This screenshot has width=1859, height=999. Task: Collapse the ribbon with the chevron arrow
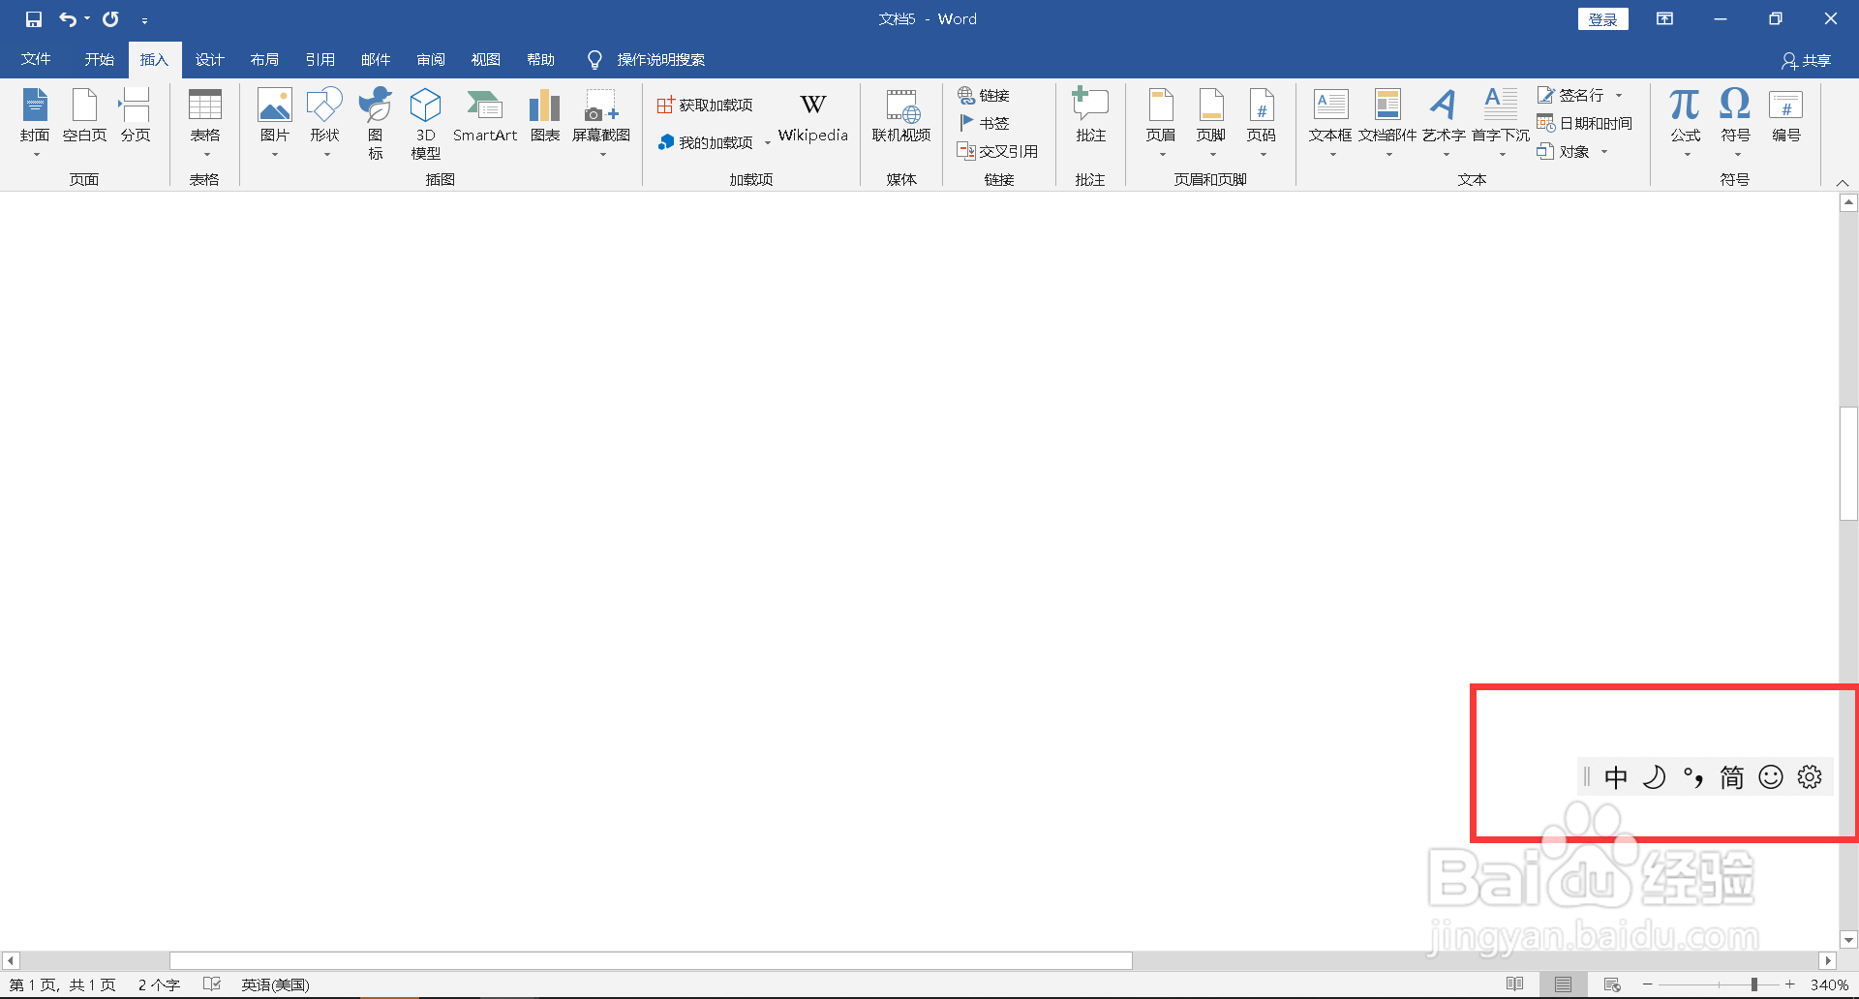click(1843, 182)
